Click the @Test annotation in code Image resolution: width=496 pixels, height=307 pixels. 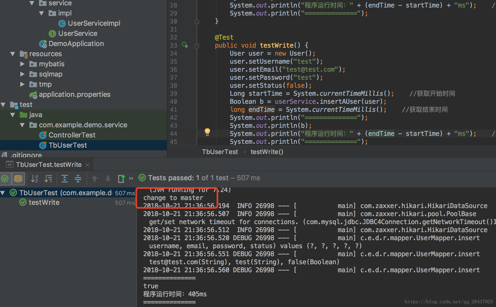tap(224, 37)
